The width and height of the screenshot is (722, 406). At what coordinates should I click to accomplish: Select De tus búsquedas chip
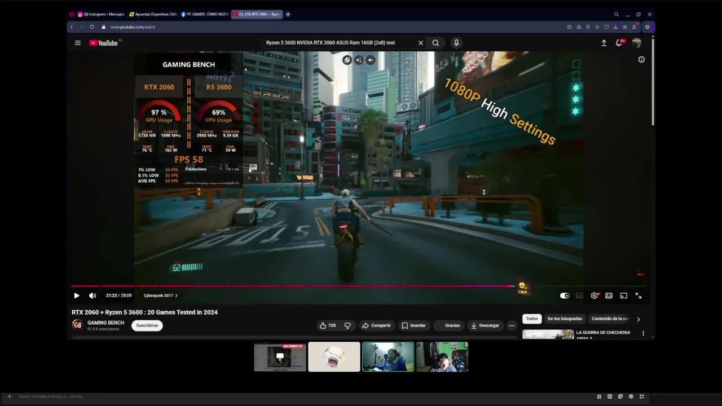(565, 319)
